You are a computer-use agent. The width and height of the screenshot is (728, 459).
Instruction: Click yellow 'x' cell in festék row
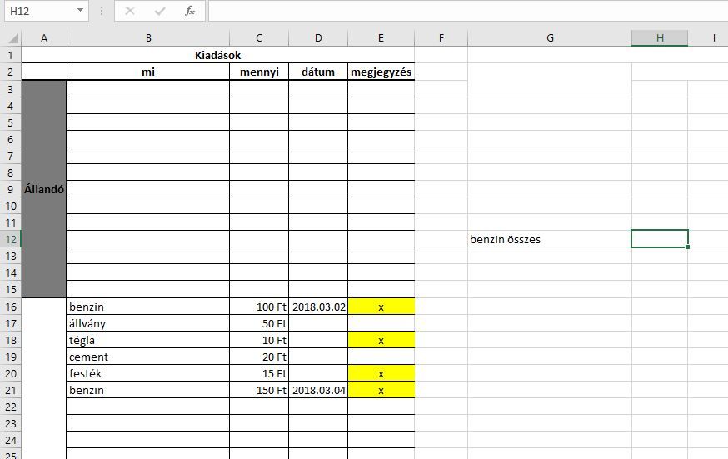381,373
